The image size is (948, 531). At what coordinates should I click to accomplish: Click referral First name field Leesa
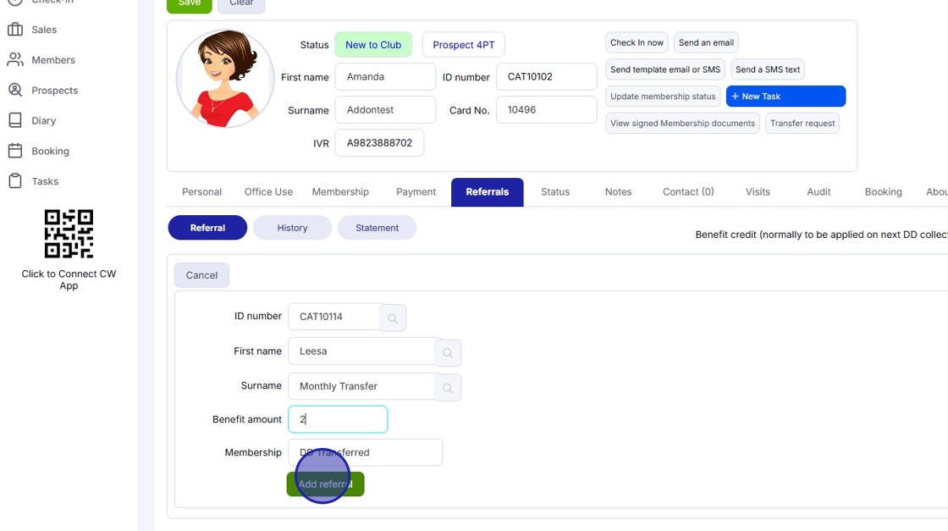click(x=362, y=351)
